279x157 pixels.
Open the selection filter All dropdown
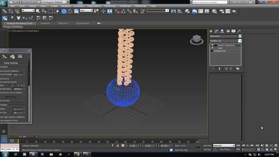pos(28,10)
